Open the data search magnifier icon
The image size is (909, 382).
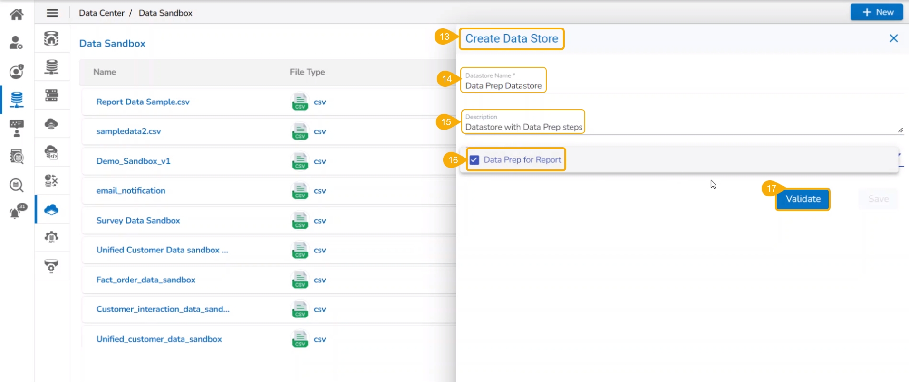pos(17,185)
